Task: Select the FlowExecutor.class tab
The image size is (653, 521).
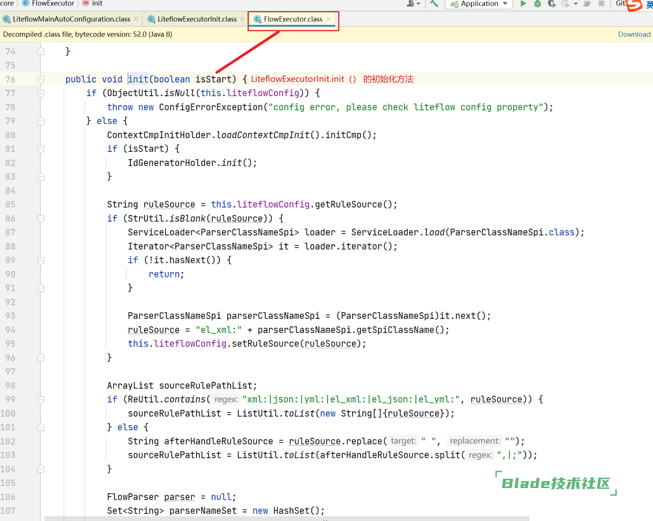Action: (293, 19)
